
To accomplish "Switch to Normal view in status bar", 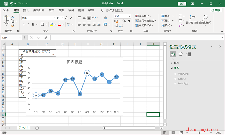I will click(165, 133).
